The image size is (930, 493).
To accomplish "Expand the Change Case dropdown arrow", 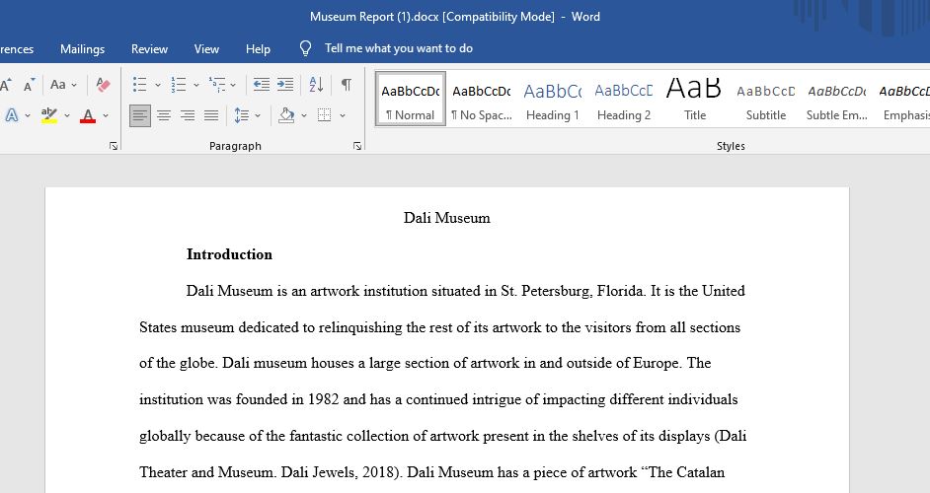I will (x=74, y=86).
